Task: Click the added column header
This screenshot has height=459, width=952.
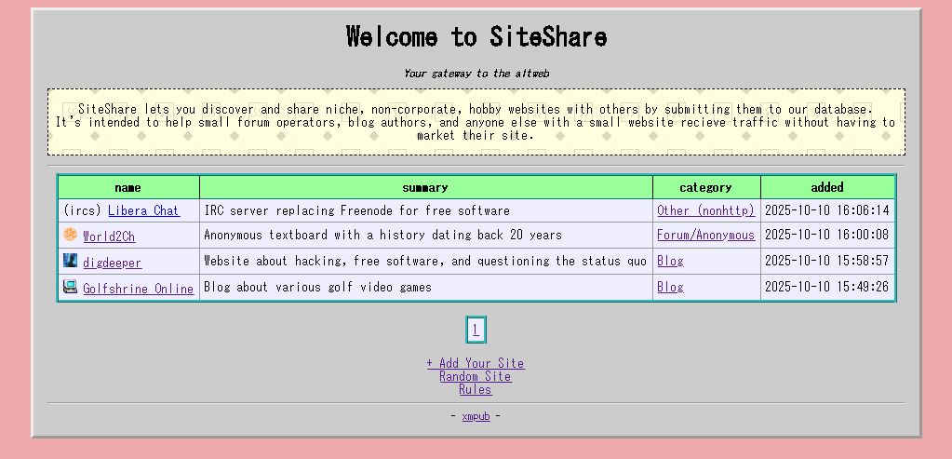Action: (826, 187)
